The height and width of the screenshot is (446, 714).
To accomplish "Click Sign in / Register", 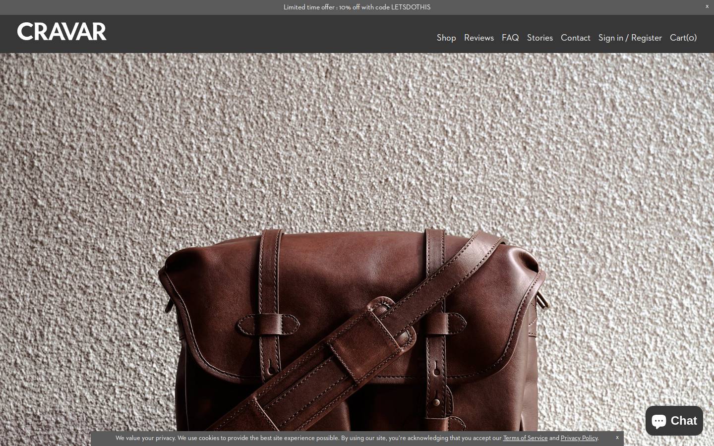I will 630,38.
